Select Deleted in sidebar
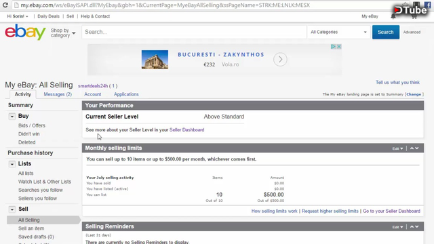 (27, 142)
